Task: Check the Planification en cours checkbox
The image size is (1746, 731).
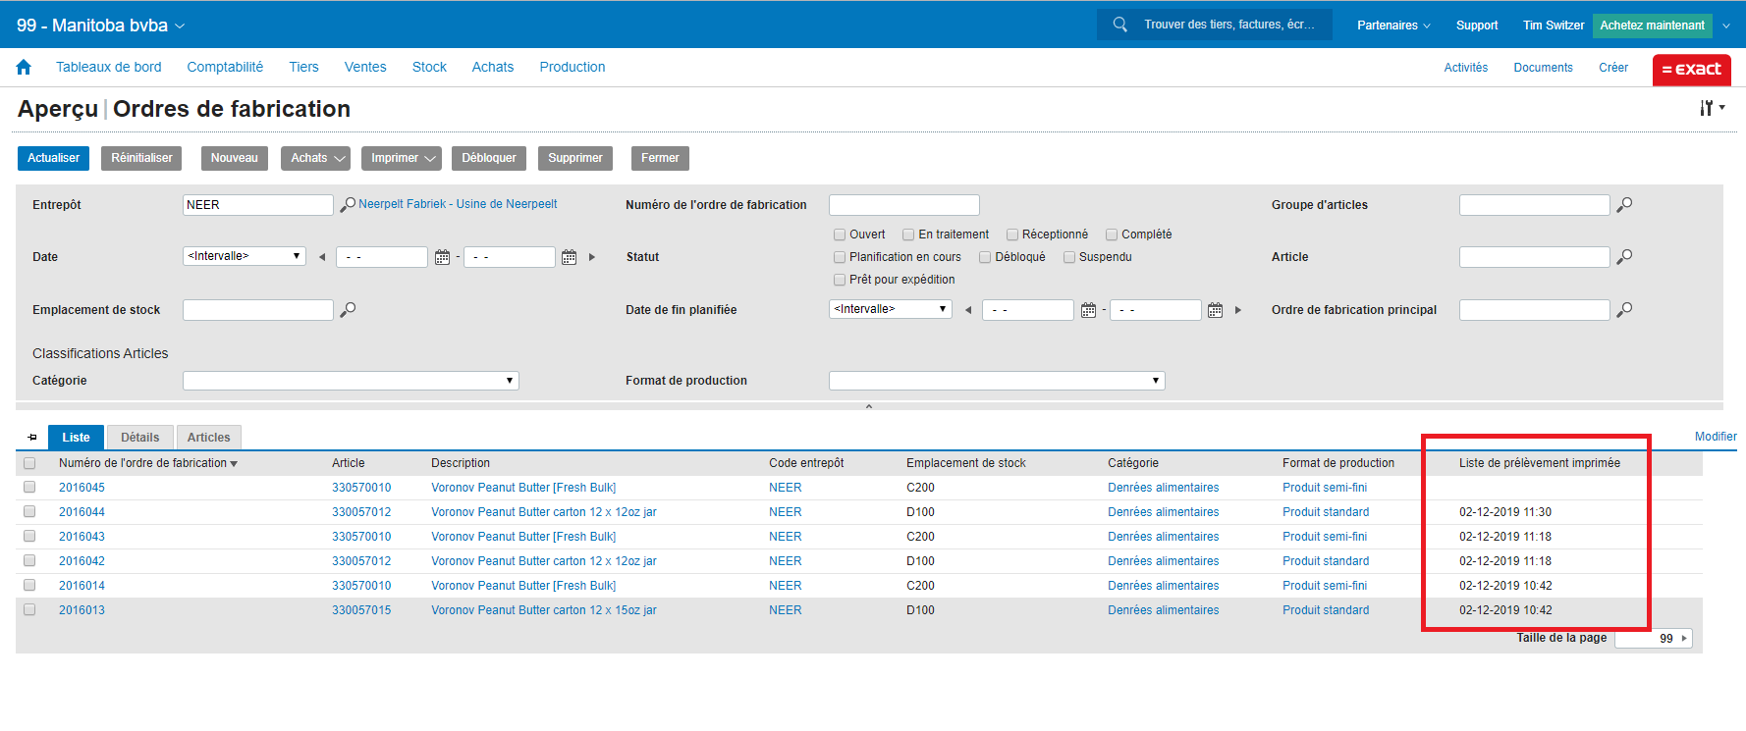Action: (840, 257)
